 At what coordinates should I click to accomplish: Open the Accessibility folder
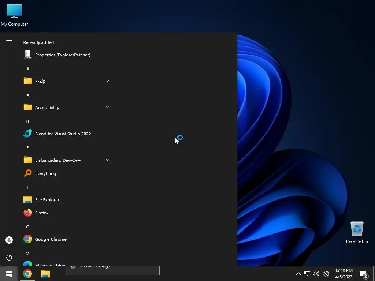(67, 108)
